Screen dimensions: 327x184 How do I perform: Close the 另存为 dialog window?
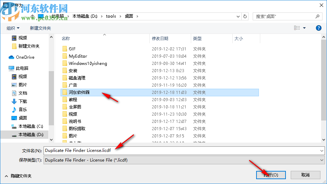[x=321, y=5]
